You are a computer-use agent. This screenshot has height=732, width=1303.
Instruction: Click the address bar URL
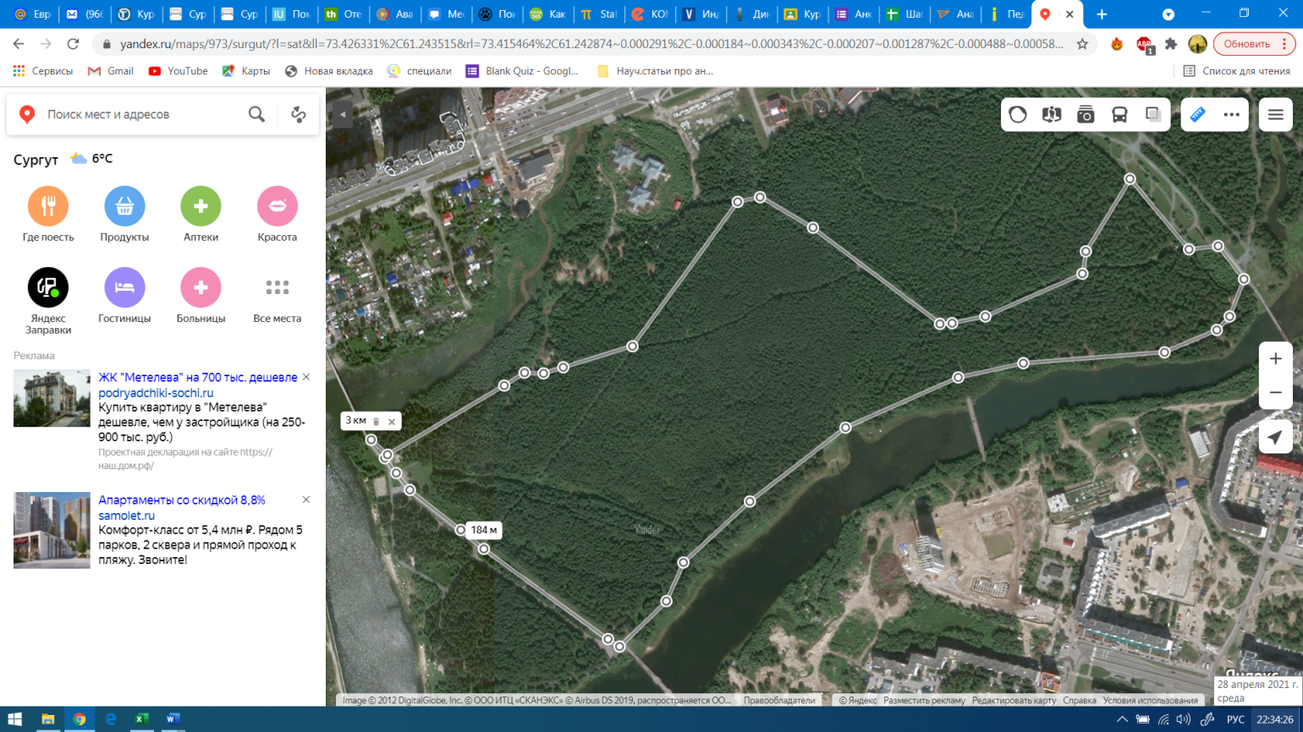point(592,44)
